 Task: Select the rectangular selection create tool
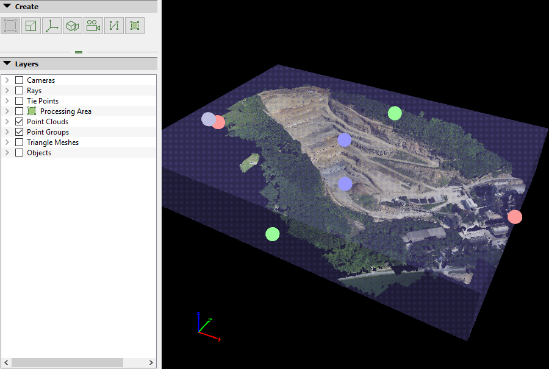tap(10, 26)
